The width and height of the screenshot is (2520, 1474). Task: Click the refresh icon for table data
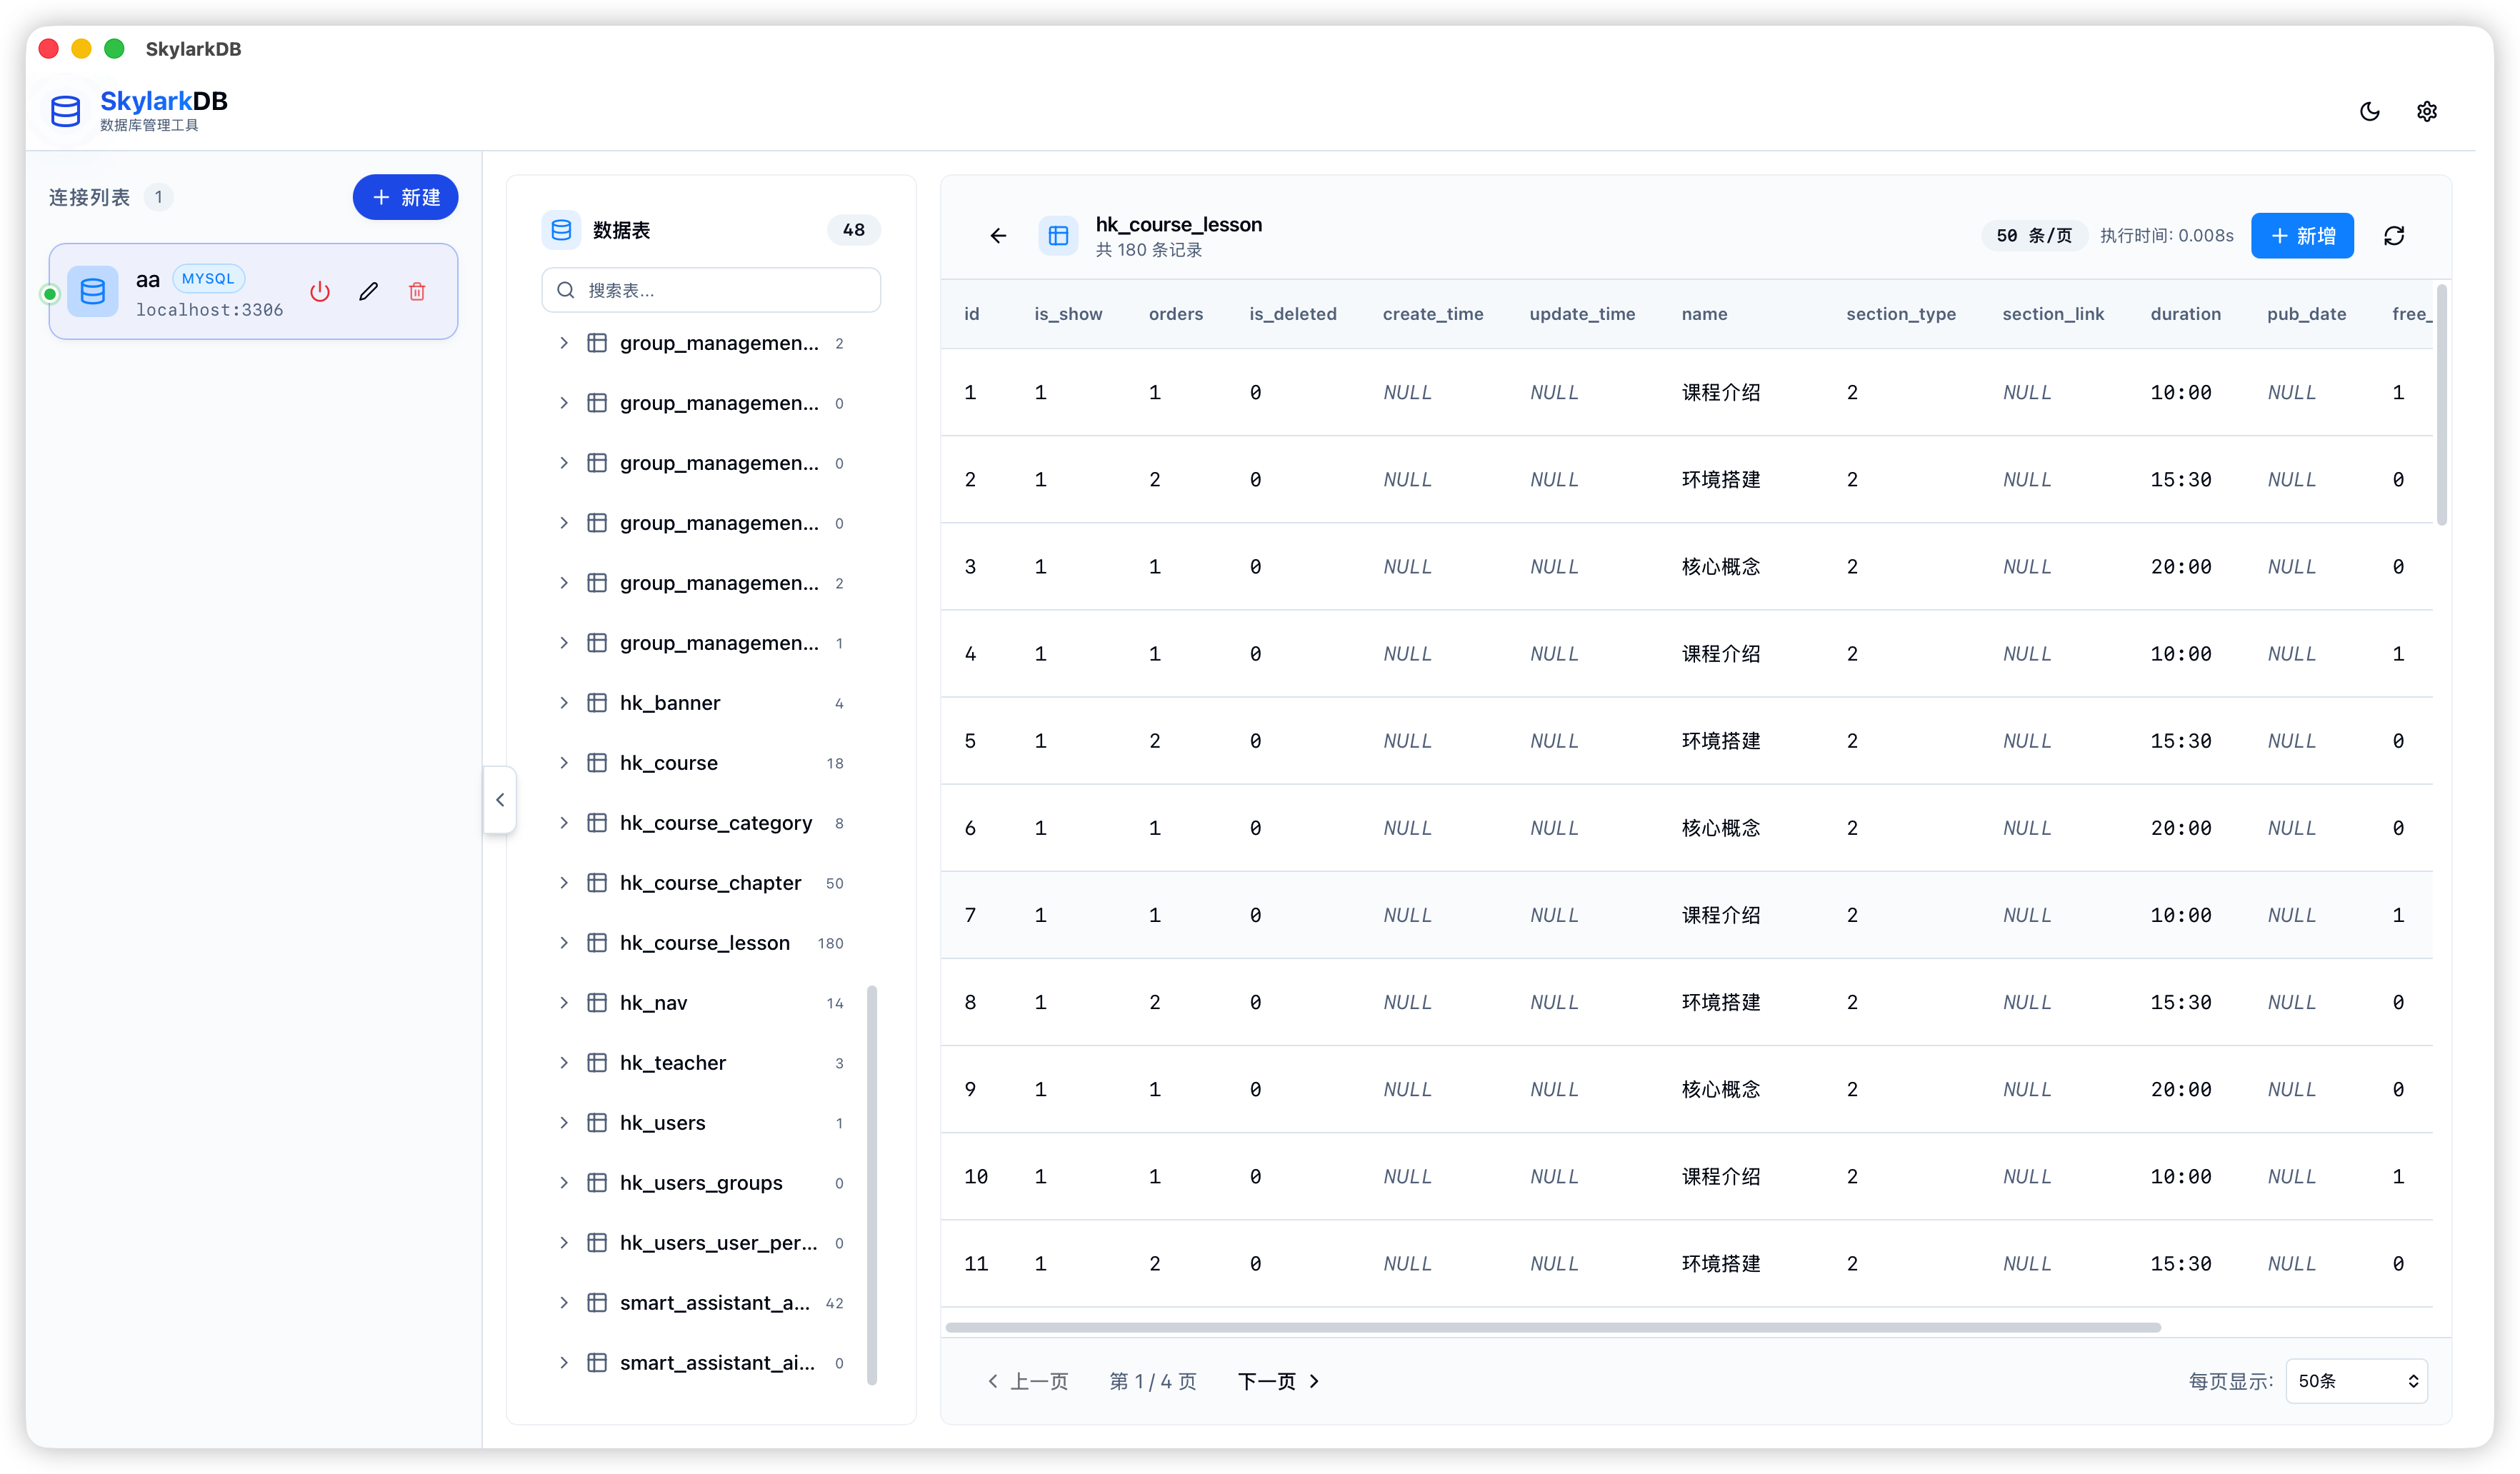[2393, 235]
